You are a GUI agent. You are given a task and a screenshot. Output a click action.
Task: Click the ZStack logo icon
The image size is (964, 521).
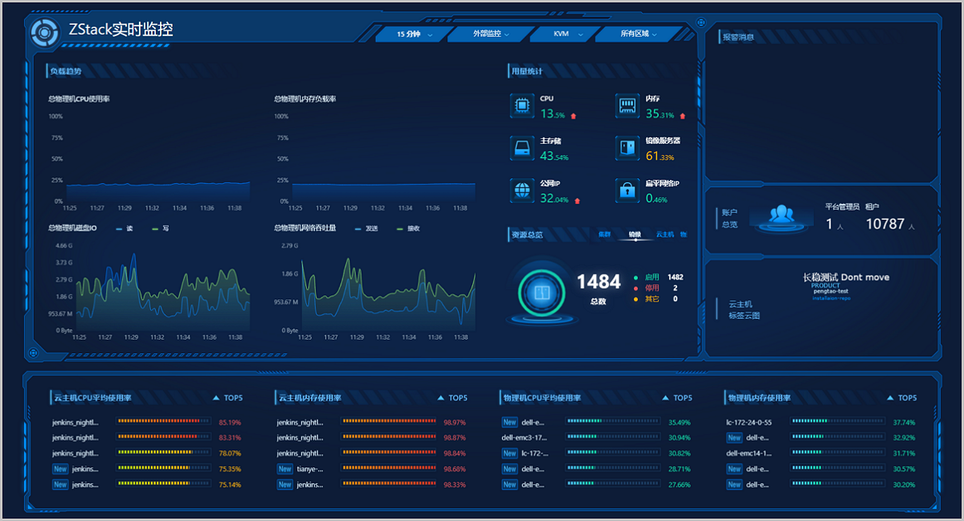43,33
